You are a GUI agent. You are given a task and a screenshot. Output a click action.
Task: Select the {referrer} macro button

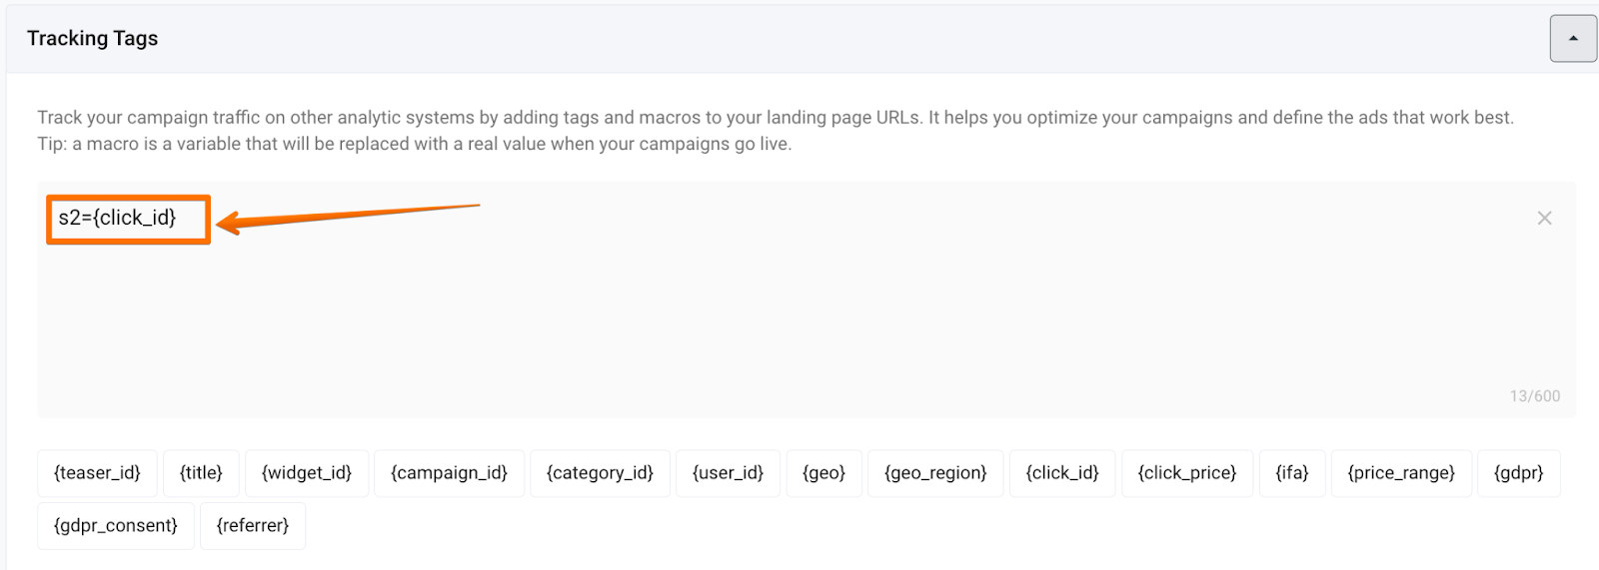[253, 525]
